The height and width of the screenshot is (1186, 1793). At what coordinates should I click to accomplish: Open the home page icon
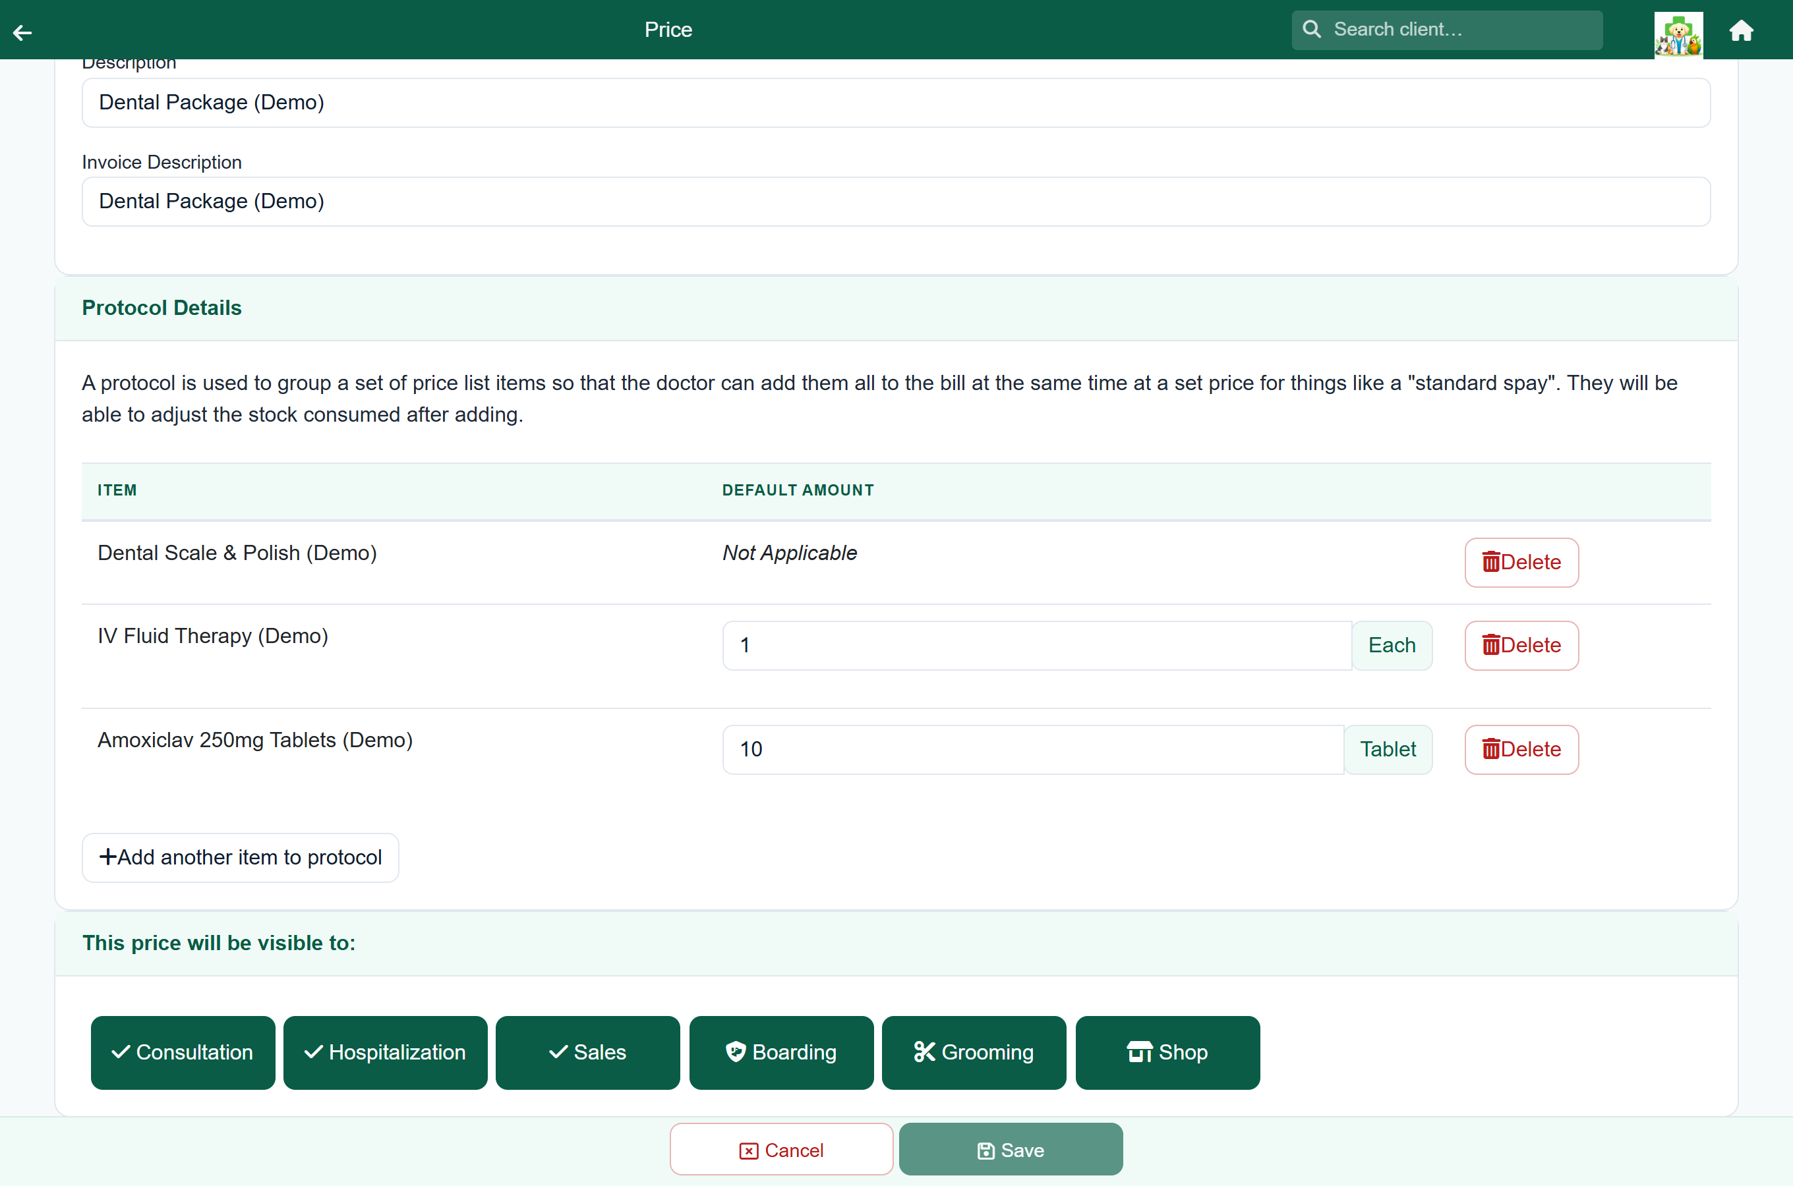[x=1741, y=30]
